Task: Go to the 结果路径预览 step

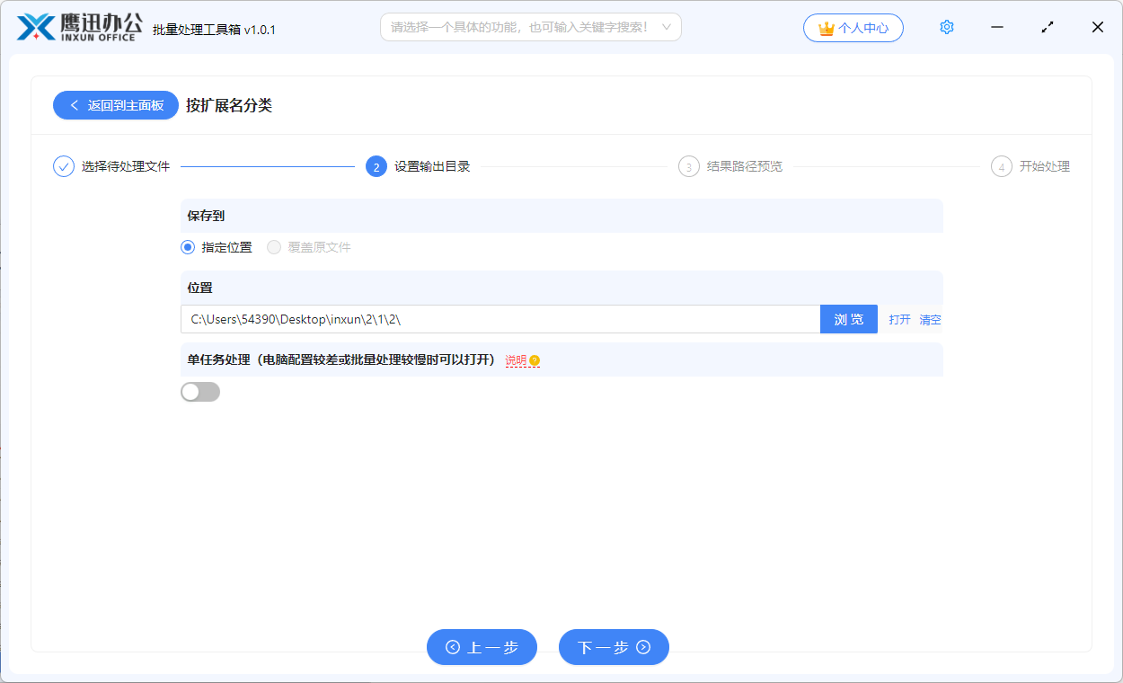Action: [744, 166]
